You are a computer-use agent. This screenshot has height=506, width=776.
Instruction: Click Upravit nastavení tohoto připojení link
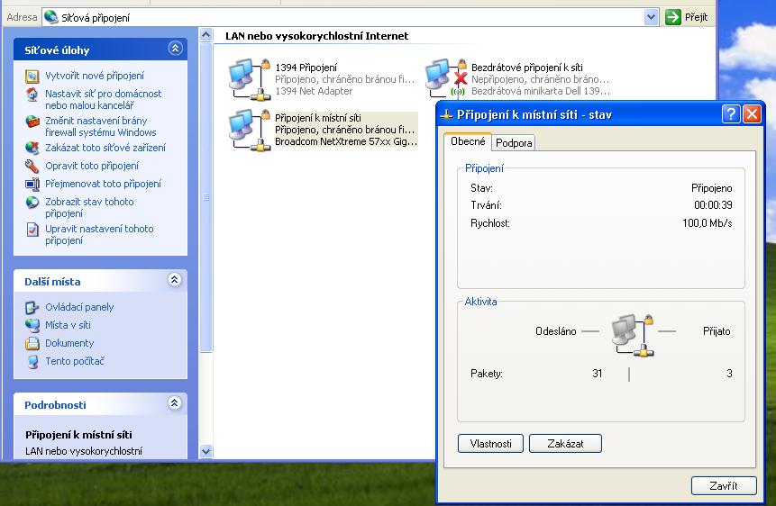click(99, 234)
